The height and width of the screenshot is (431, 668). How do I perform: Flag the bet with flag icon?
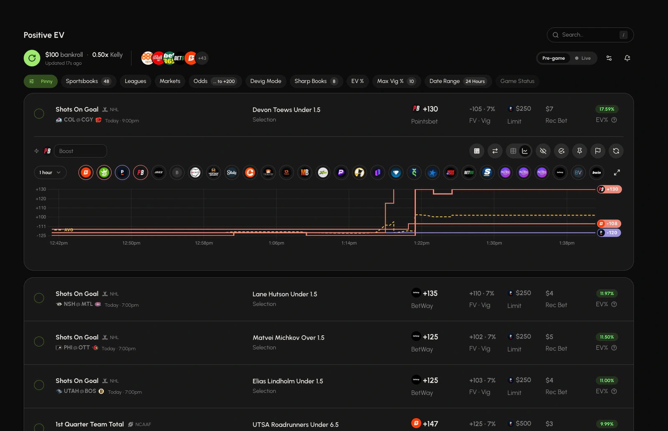(598, 151)
